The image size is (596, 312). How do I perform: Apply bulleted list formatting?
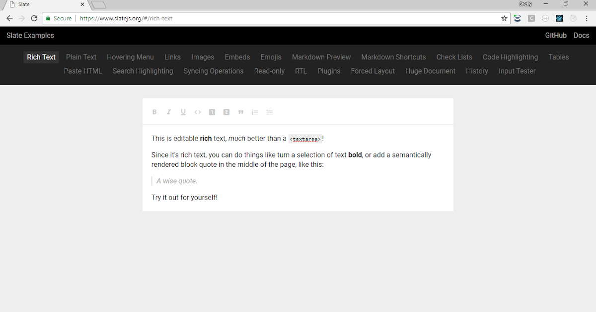(x=270, y=111)
